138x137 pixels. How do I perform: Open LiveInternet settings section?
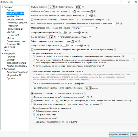(x=13, y=35)
